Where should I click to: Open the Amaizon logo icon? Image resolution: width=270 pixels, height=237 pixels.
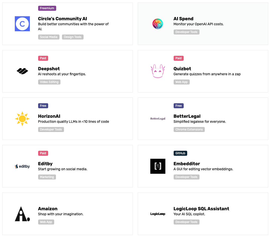[x=22, y=214]
